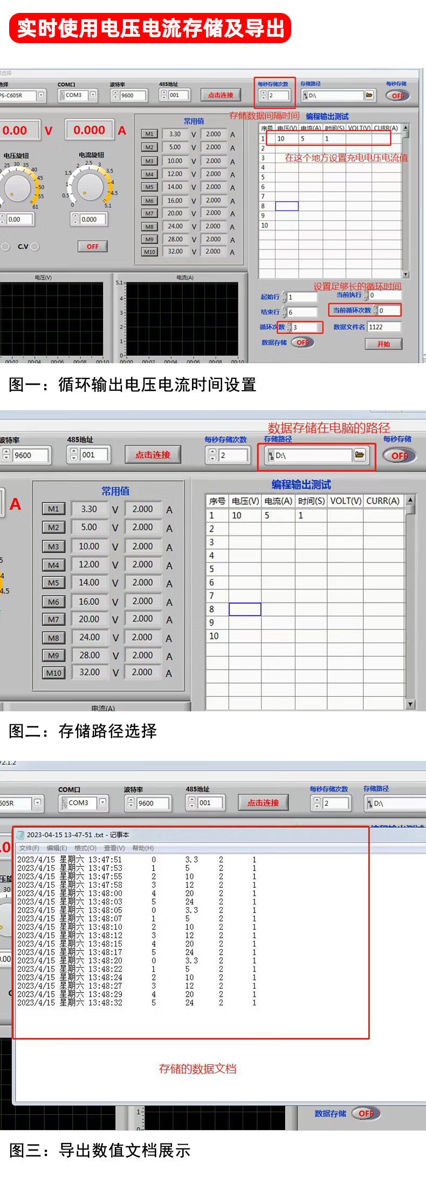Viewport: 426px width, 1177px height.
Task: Click the Notepad document icon in title bar
Action: click(20, 835)
